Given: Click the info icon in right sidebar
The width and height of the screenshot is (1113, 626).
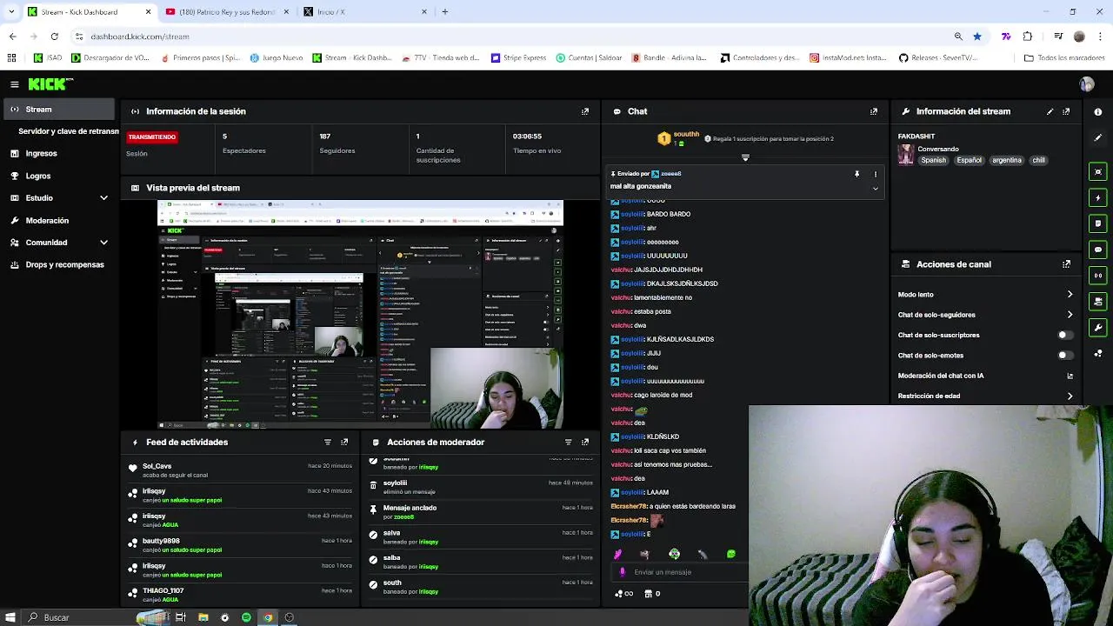Looking at the screenshot, I should pyautogui.click(x=1098, y=111).
